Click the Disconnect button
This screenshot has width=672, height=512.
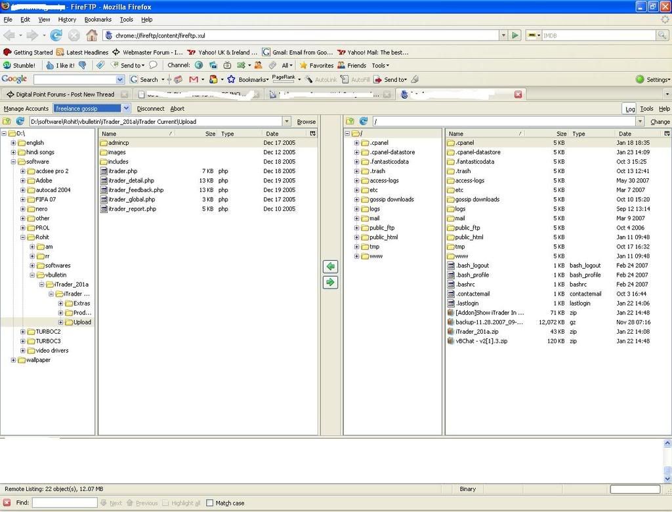(150, 109)
